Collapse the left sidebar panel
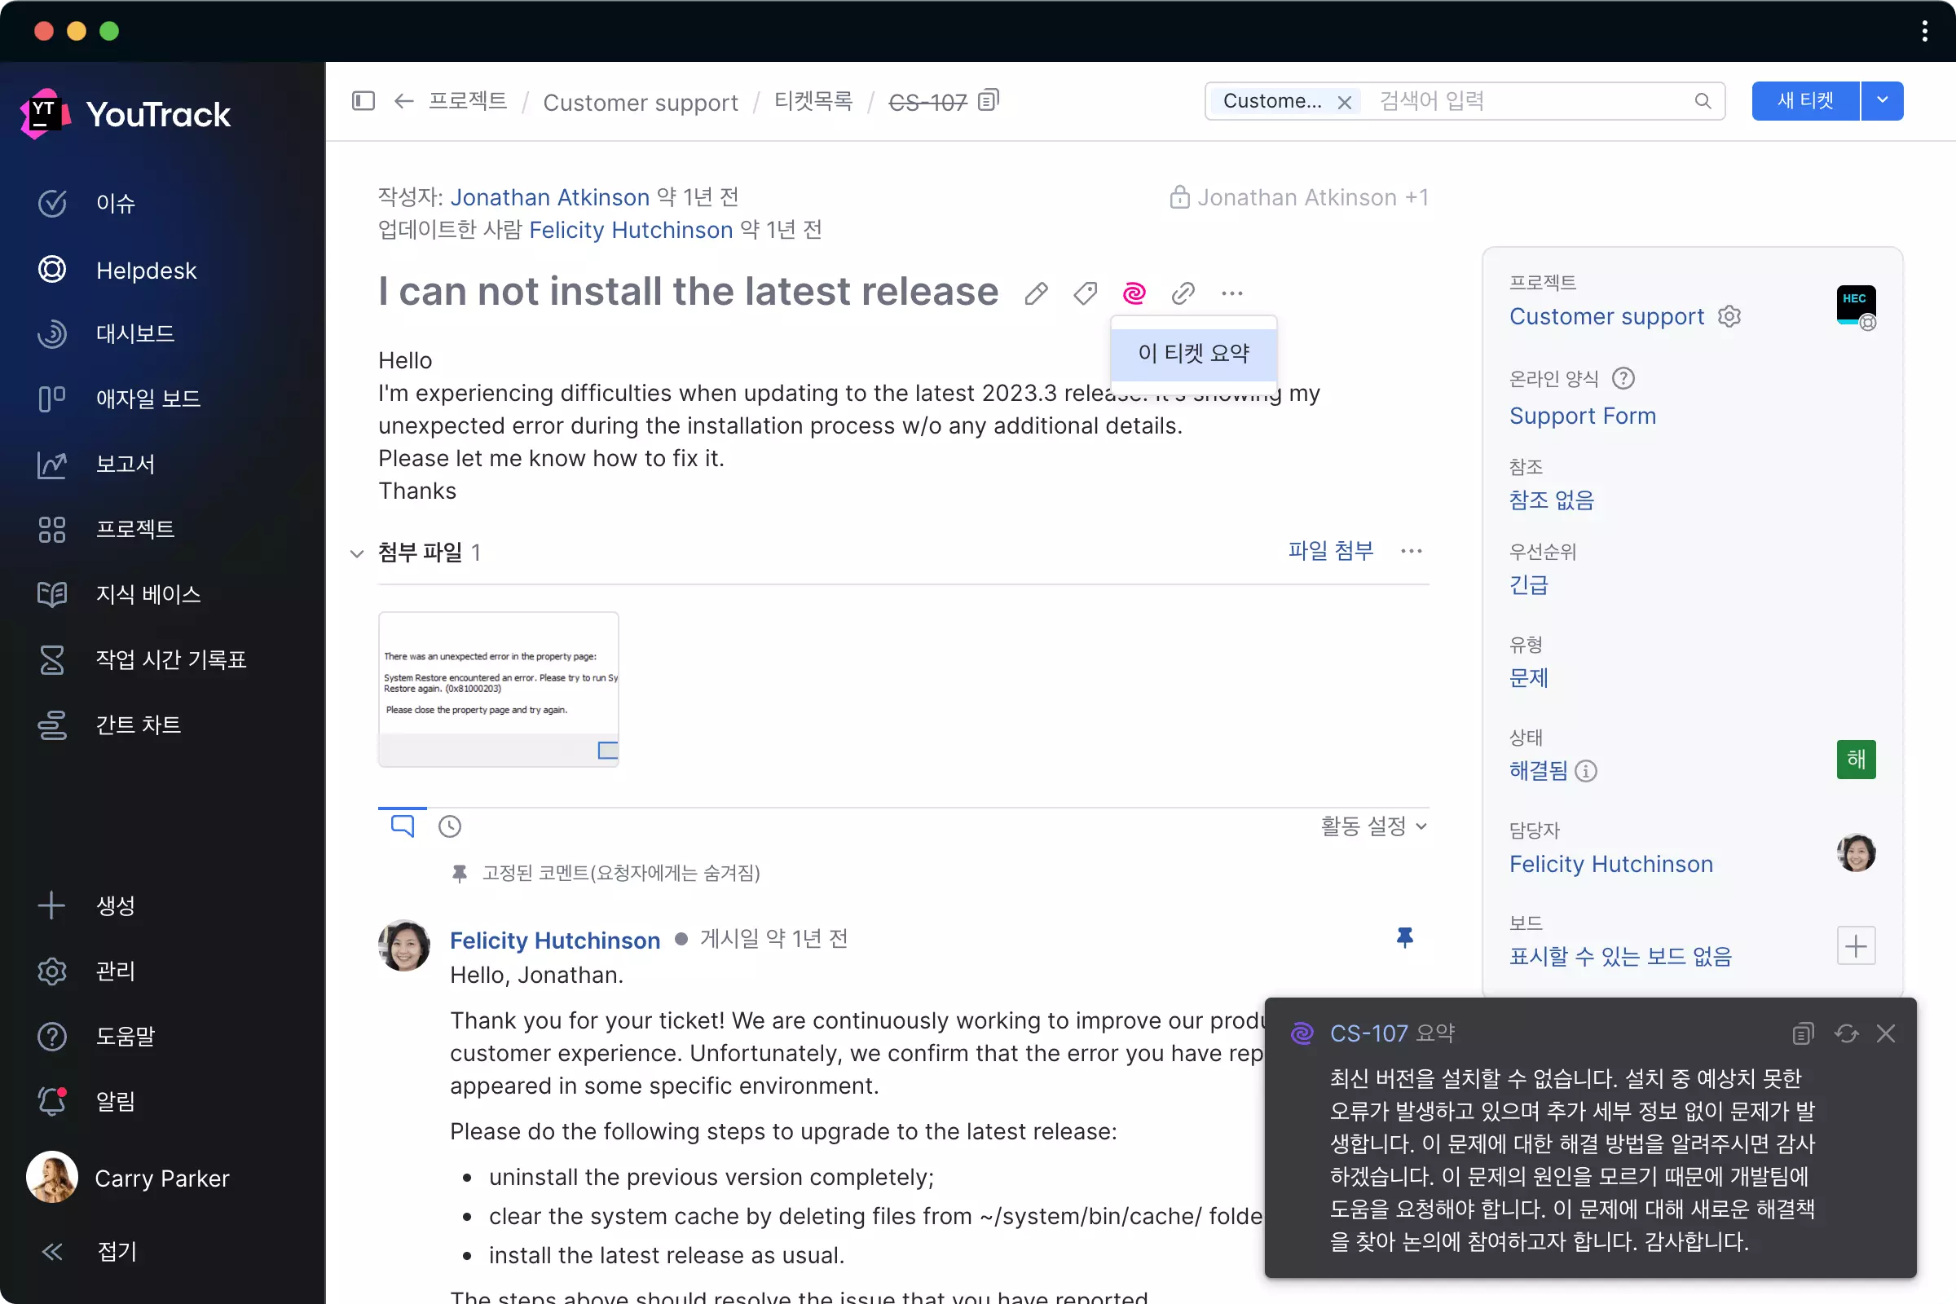 pyautogui.click(x=363, y=100)
